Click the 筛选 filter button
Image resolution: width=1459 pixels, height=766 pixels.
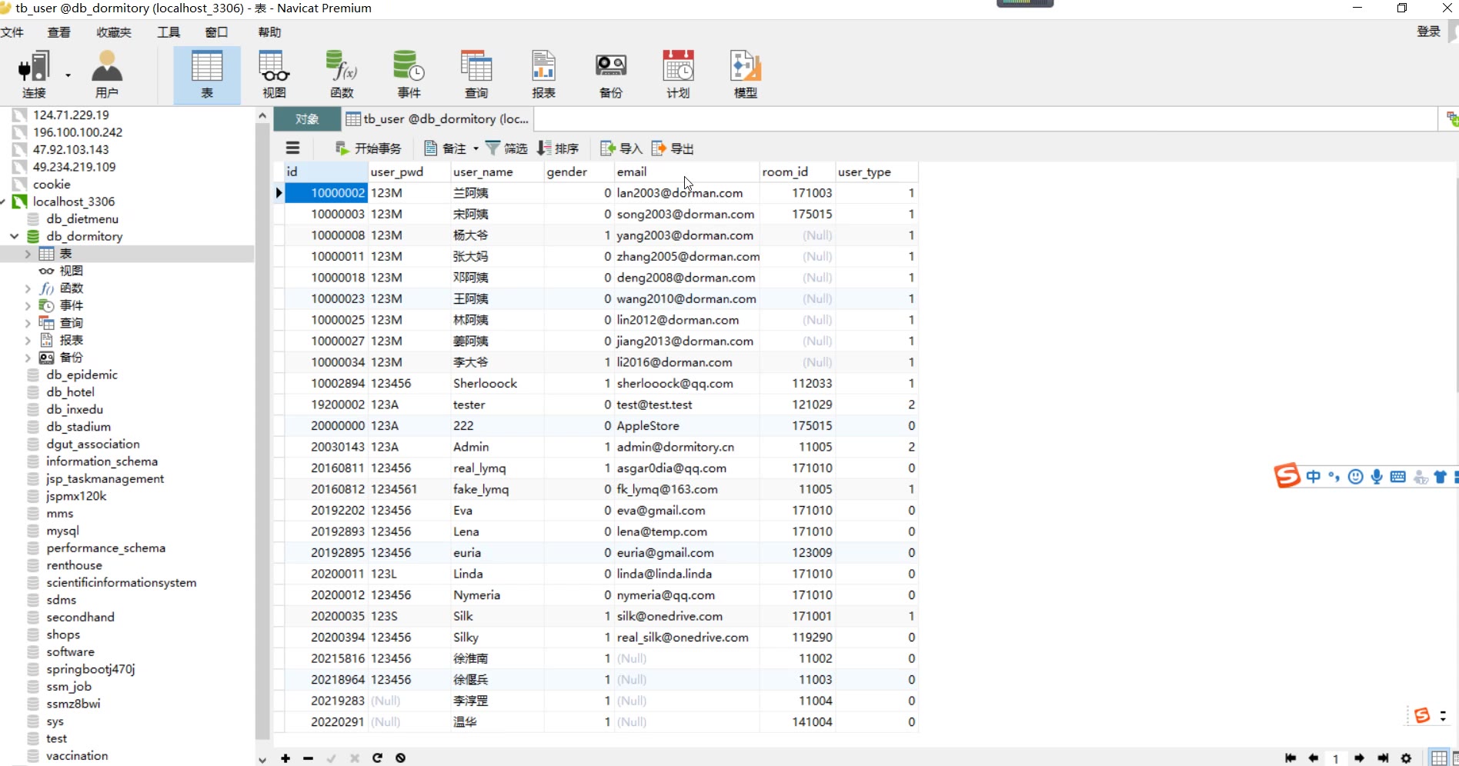click(x=506, y=148)
